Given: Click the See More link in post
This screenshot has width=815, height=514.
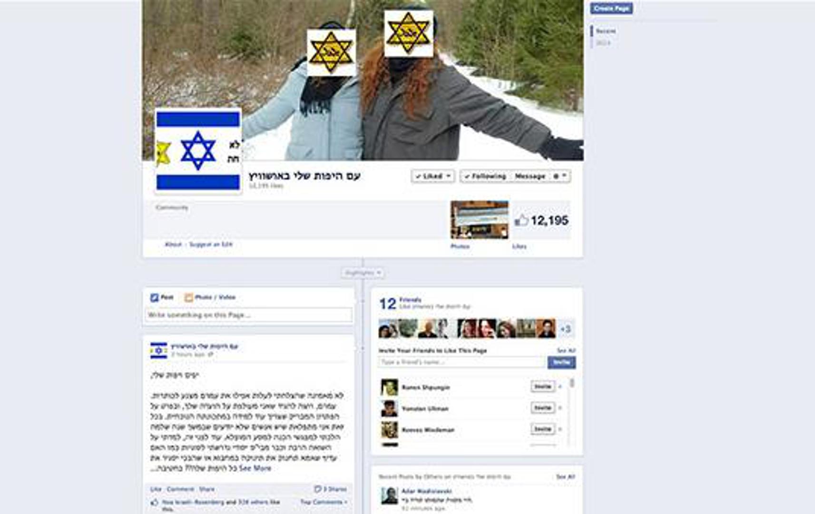Looking at the screenshot, I should (x=255, y=468).
